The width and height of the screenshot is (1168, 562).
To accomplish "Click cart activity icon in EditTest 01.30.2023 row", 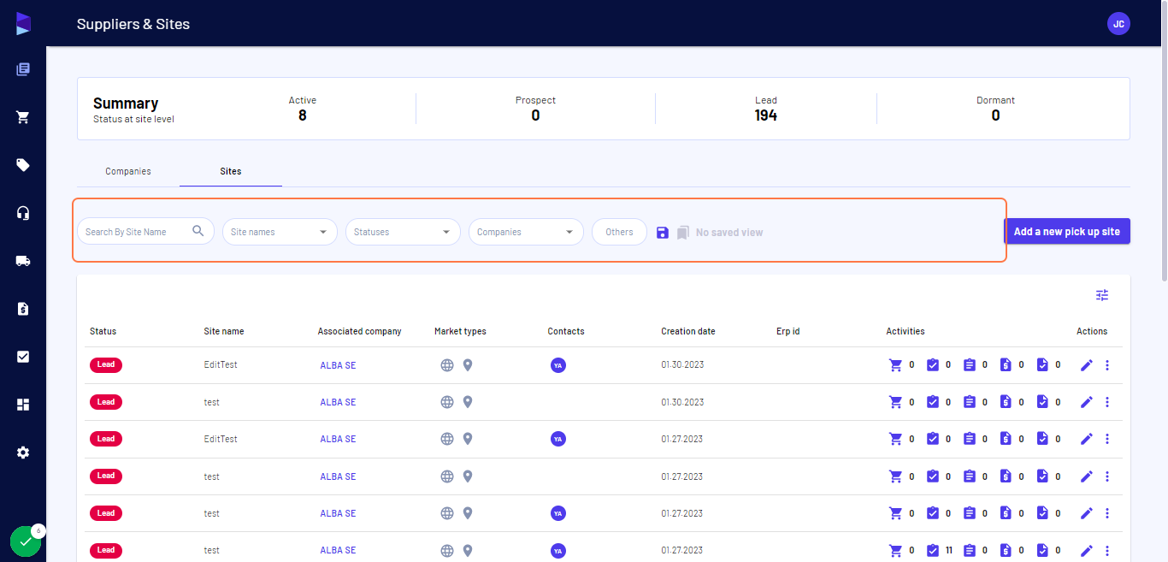I will click(896, 365).
